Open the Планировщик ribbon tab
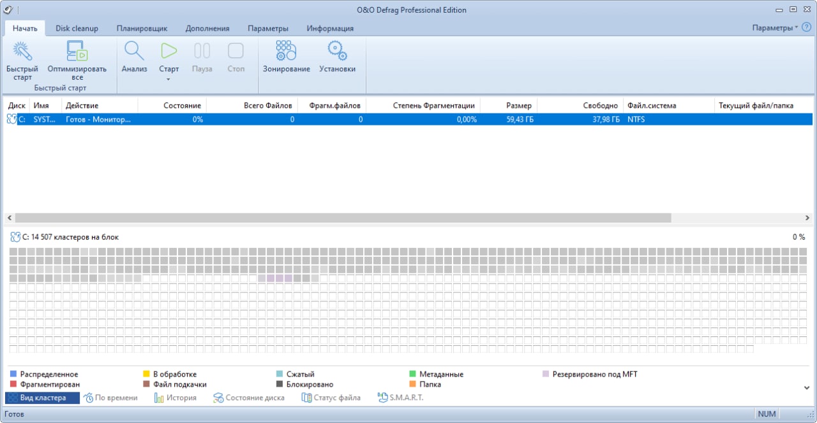 [x=142, y=29]
